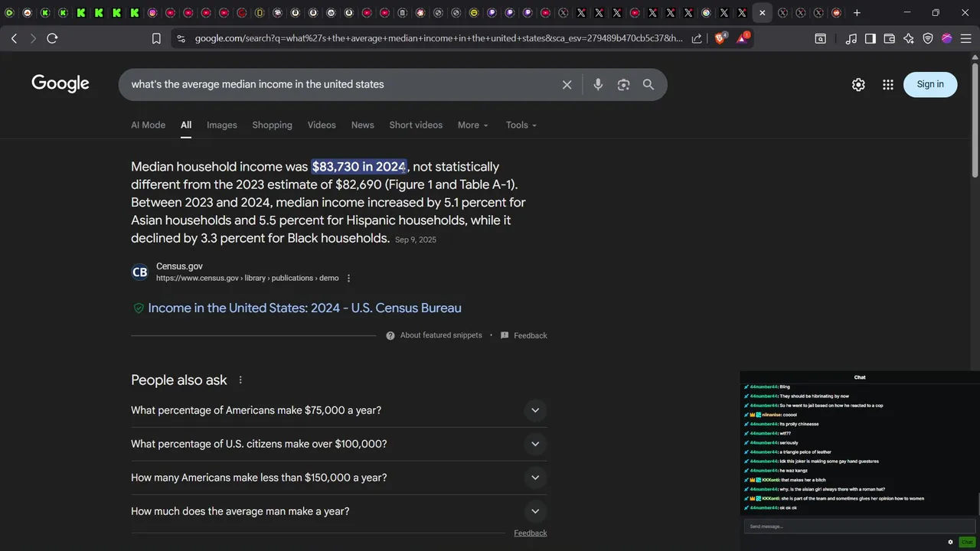Open the More search filters dropdown
980x551 pixels.
(472, 125)
